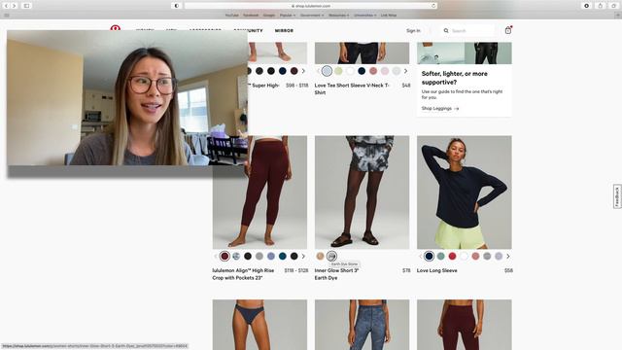Show previous colors for Love Tee Short Sleeve
The height and width of the screenshot is (350, 622).
tap(318, 71)
